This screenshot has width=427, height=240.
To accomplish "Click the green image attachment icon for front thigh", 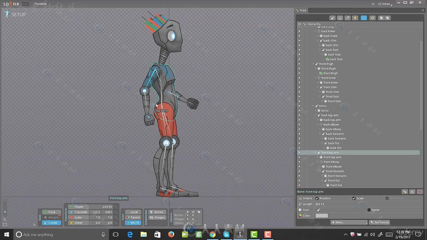I will tap(321, 73).
